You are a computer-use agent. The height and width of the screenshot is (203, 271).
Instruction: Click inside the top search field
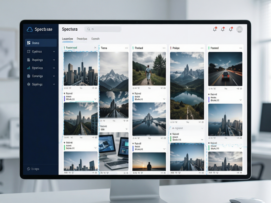pyautogui.click(x=103, y=29)
